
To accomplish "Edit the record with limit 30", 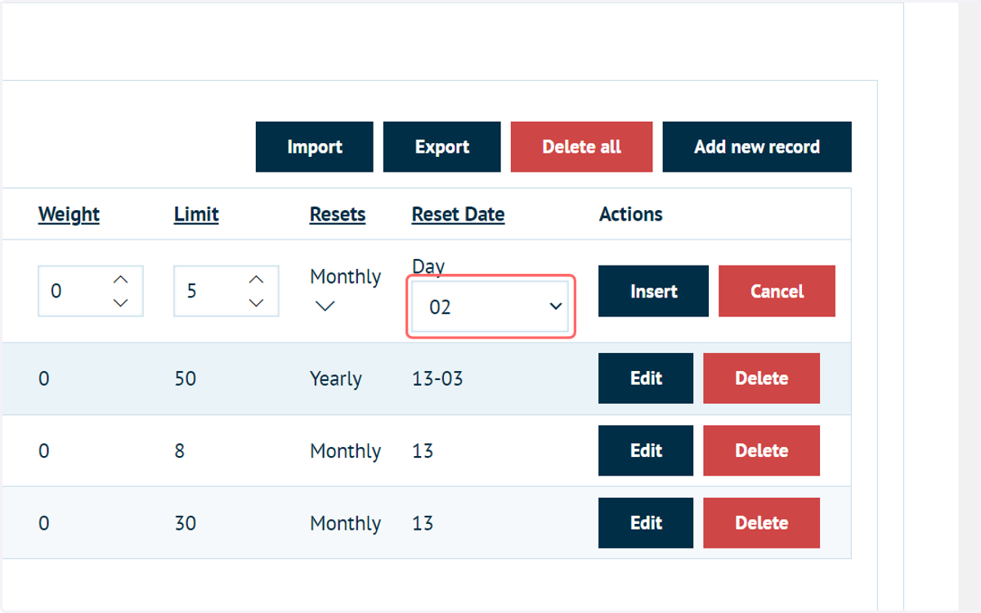I will pyautogui.click(x=646, y=523).
